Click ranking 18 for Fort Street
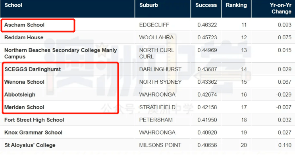This screenshot has height=160, width=295. [x=244, y=120]
